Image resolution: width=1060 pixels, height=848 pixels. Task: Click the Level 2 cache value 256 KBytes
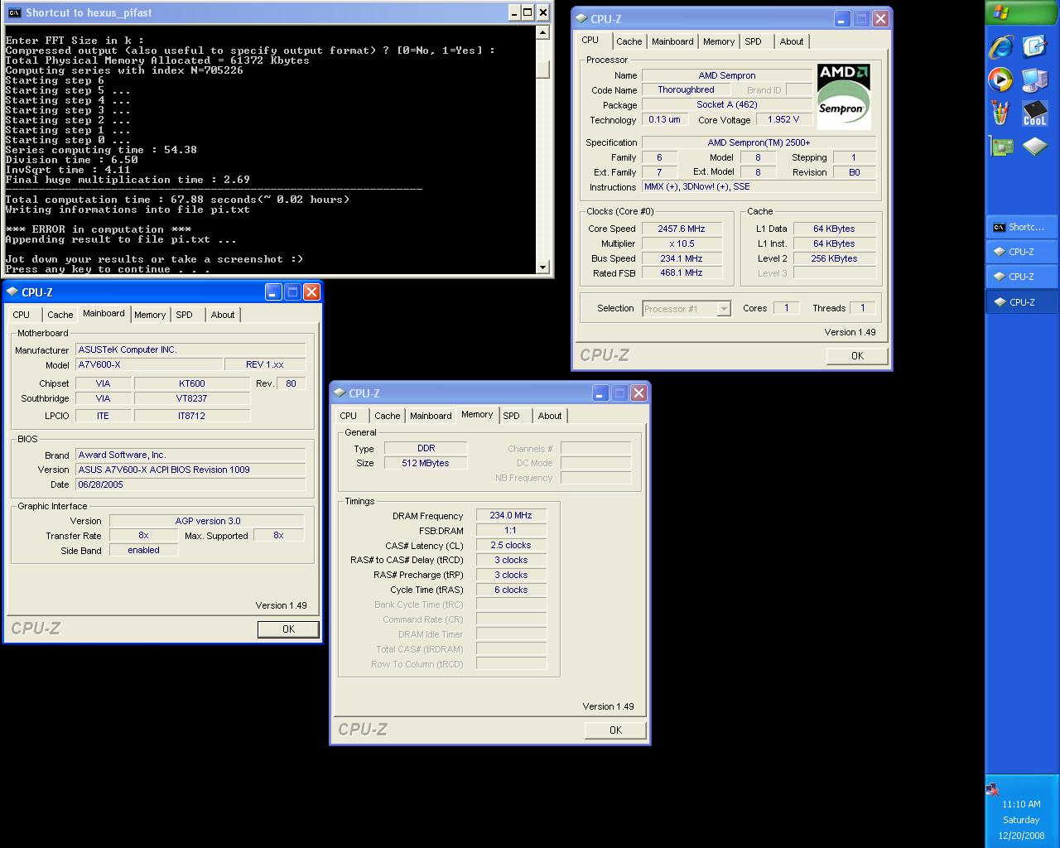coord(835,258)
